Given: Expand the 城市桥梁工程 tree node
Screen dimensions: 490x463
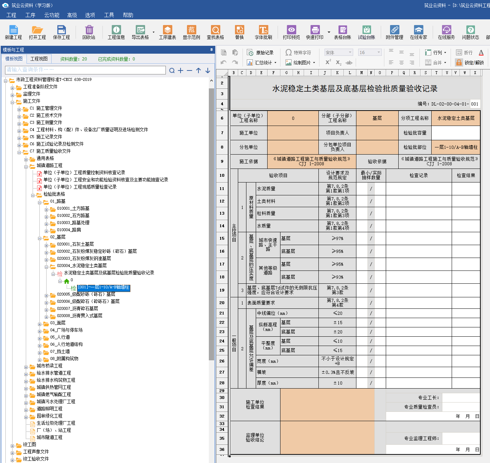Looking at the screenshot, I should pos(26,367).
